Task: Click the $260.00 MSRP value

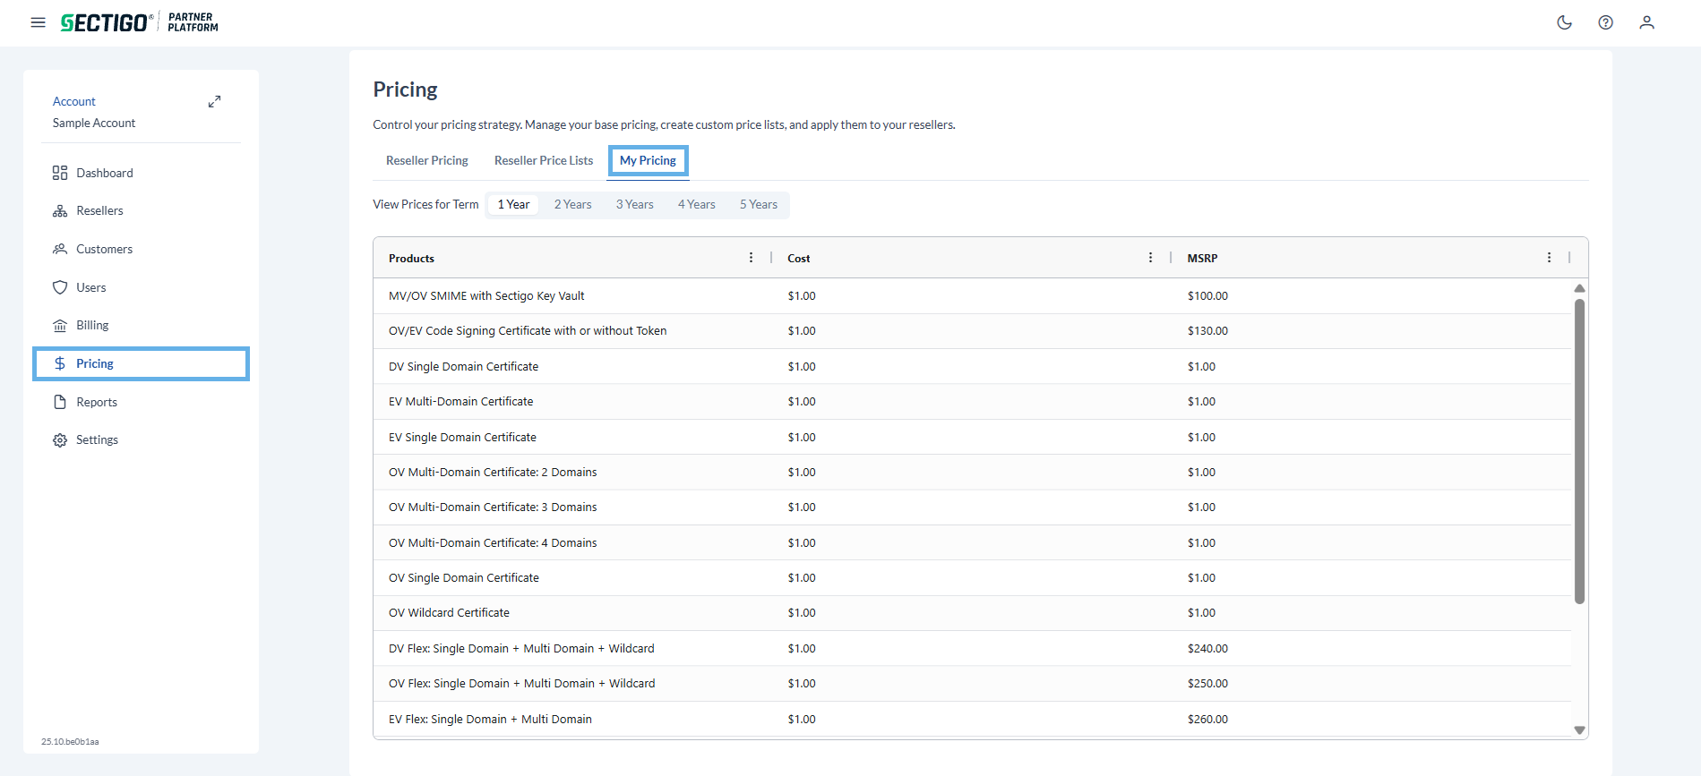Action: click(1207, 720)
